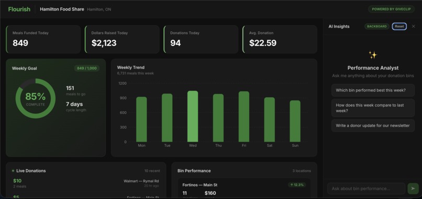Send the bin performance question
Image resolution: width=422 pixels, height=199 pixels.
413,189
